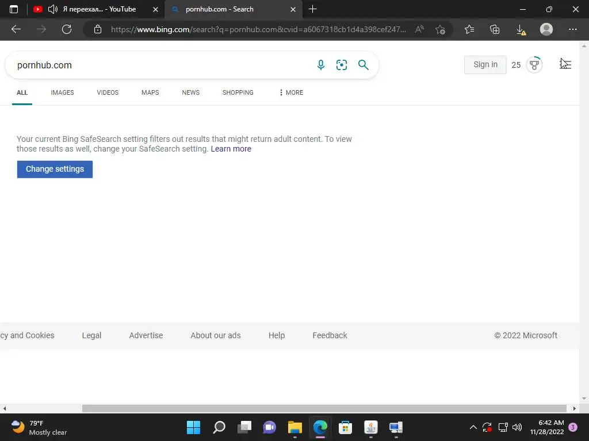
Task: Click the Bing search magnifier button
Action: [x=364, y=65]
